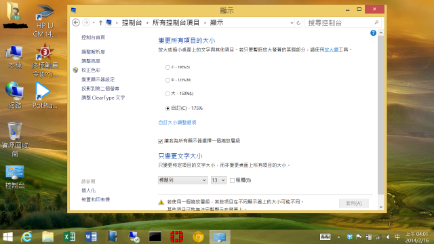This screenshot has height=244, width=434.
Task: Click the 顯示 window title bar icon
Action: pos(73,11)
